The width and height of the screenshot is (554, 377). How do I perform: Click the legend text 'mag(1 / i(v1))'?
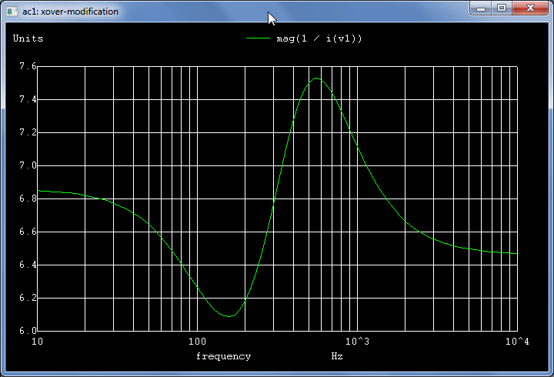point(319,38)
